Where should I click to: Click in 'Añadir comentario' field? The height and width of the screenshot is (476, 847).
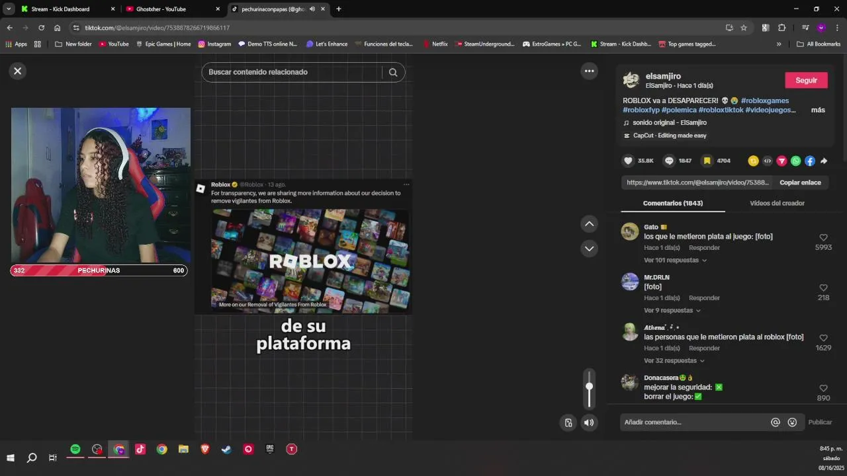pos(695,422)
